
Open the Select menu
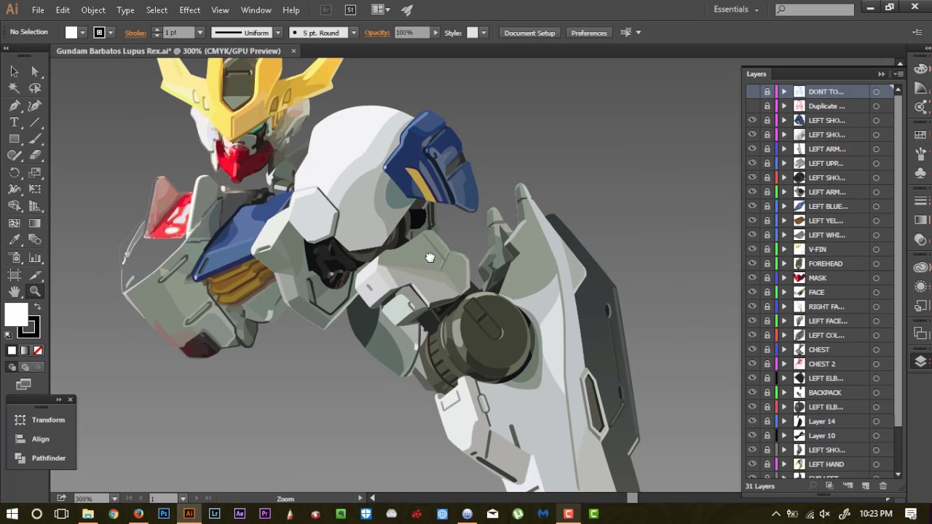point(157,10)
